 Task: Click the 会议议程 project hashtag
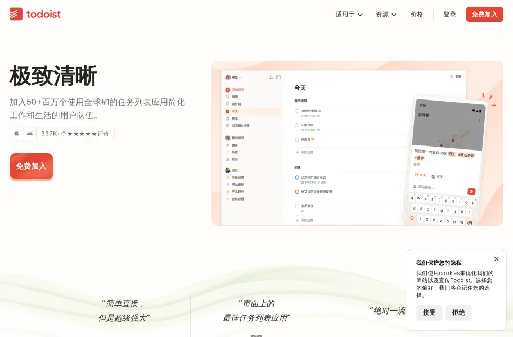tap(227, 199)
